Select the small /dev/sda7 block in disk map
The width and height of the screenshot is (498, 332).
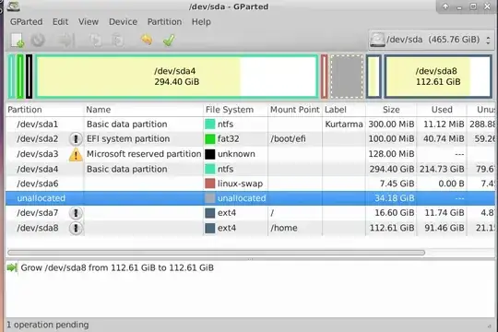pos(373,77)
